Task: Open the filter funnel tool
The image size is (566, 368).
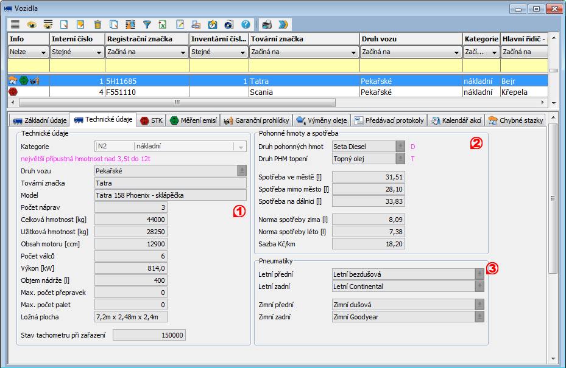Action: tap(147, 25)
